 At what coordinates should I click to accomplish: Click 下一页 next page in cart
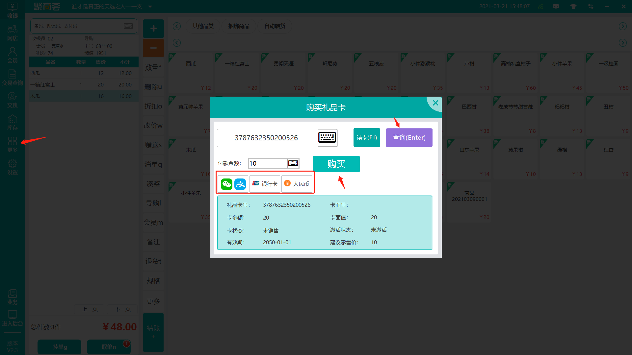(x=123, y=309)
